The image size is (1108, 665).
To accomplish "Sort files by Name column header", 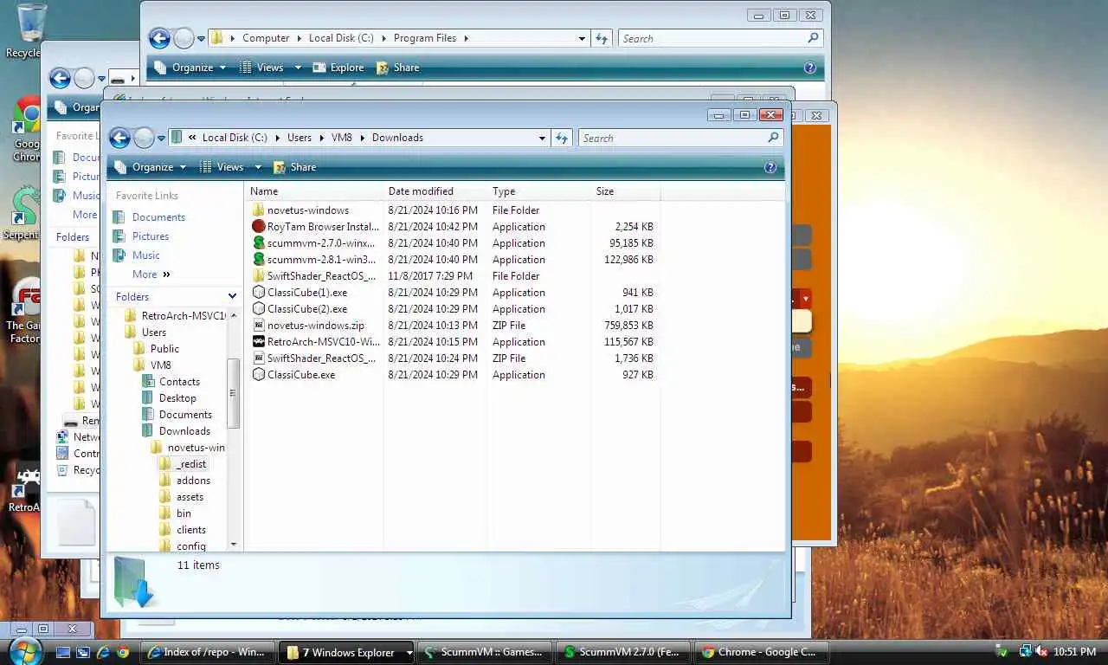I will pyautogui.click(x=315, y=191).
